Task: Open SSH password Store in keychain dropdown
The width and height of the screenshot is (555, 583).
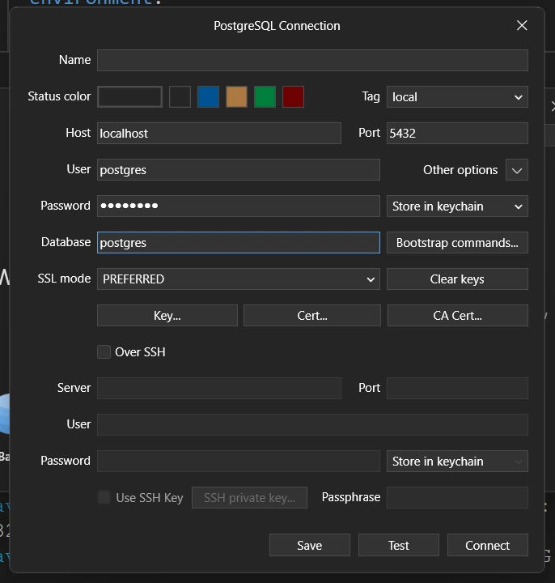Action: pyautogui.click(x=457, y=461)
